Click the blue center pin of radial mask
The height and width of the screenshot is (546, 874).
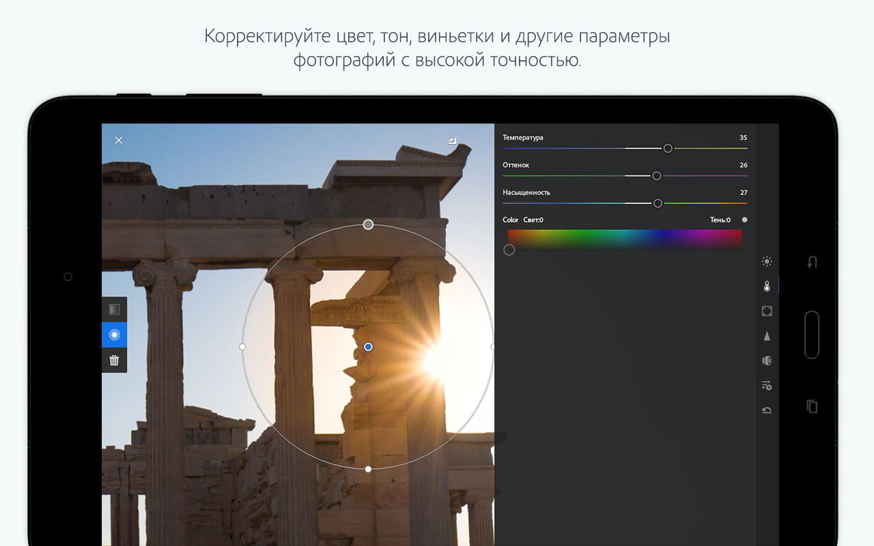coord(368,347)
